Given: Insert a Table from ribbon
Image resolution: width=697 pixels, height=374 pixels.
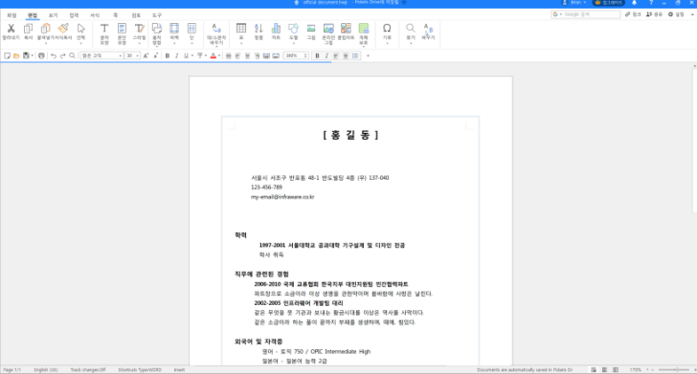Looking at the screenshot, I should [241, 33].
